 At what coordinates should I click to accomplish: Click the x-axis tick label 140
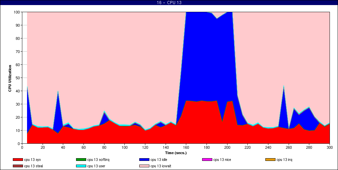pyautogui.click(x=166, y=147)
